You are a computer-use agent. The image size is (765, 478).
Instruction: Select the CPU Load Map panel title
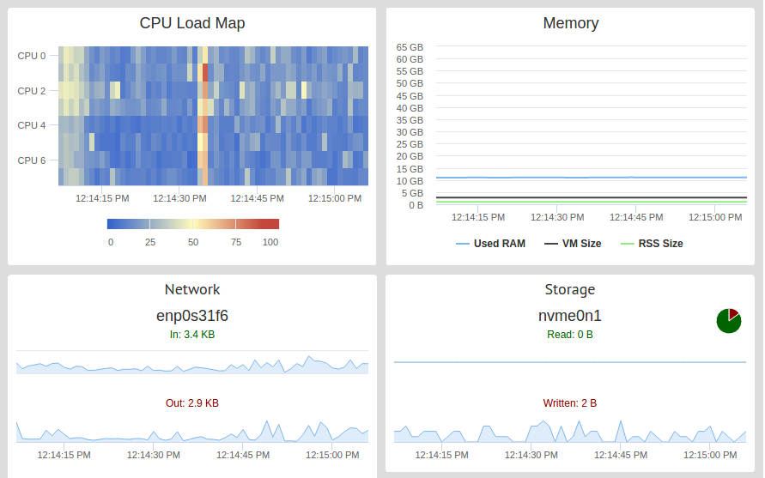tap(192, 23)
